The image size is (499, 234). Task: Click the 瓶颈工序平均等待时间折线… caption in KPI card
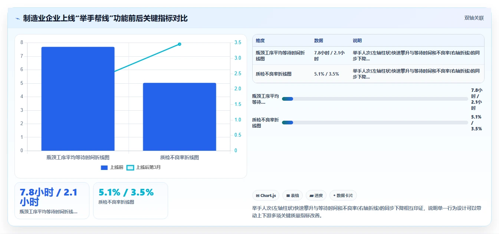tap(49, 212)
